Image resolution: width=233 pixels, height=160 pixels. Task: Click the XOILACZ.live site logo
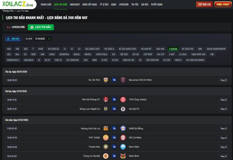(18, 4)
